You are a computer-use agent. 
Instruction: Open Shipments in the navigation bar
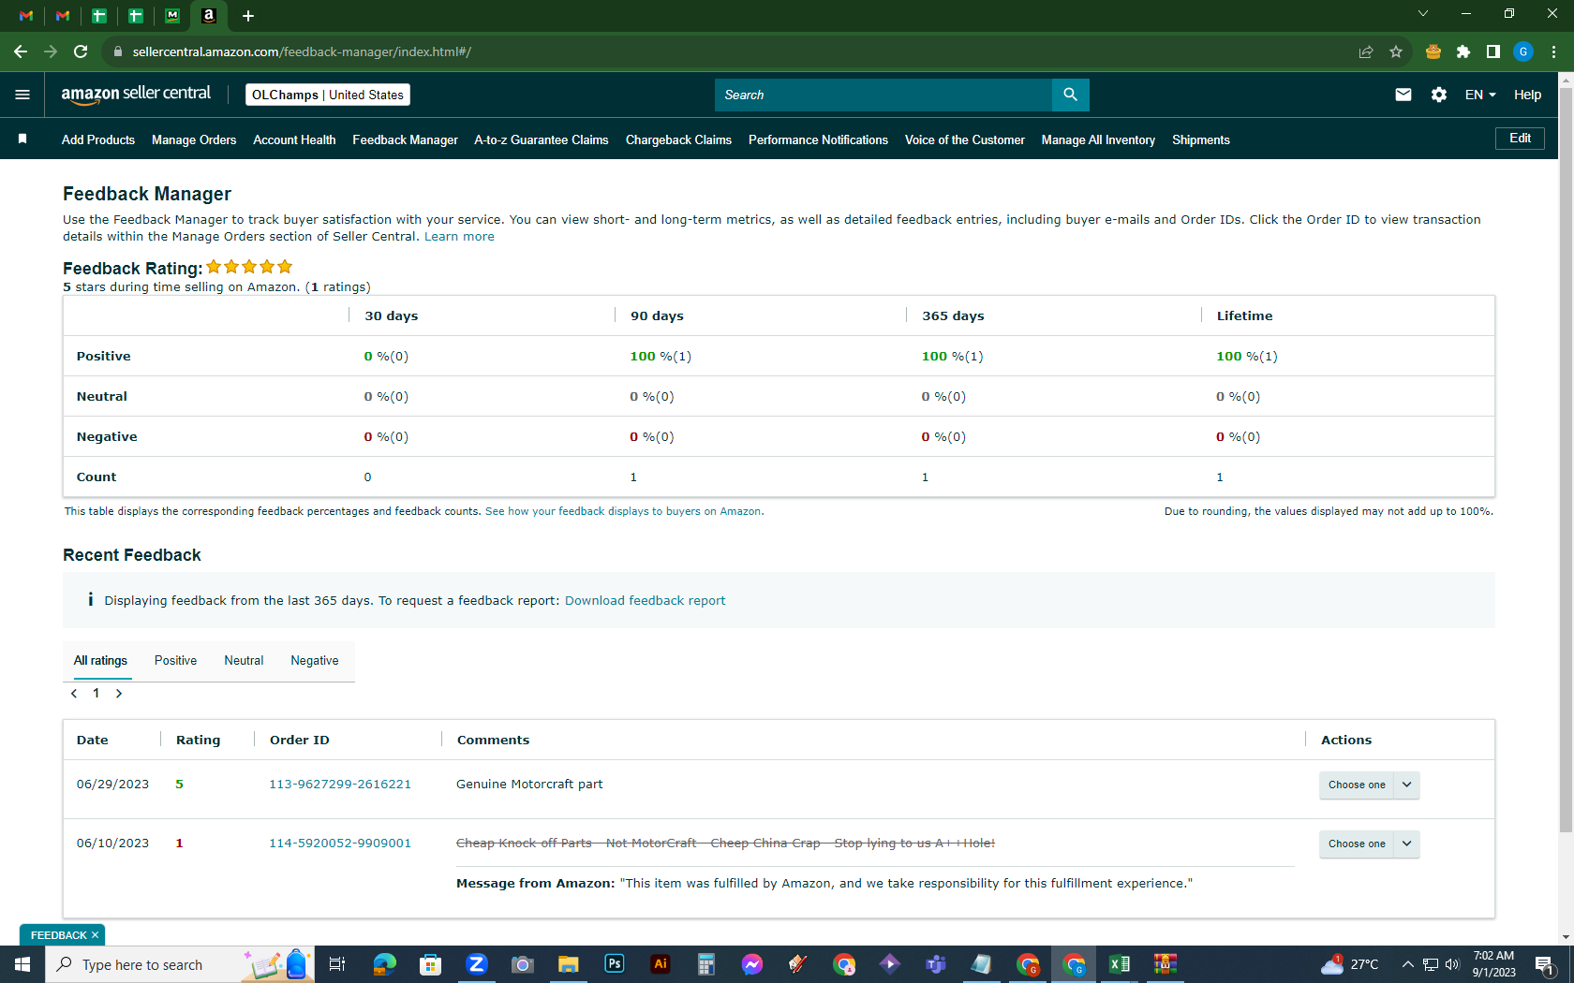point(1201,139)
